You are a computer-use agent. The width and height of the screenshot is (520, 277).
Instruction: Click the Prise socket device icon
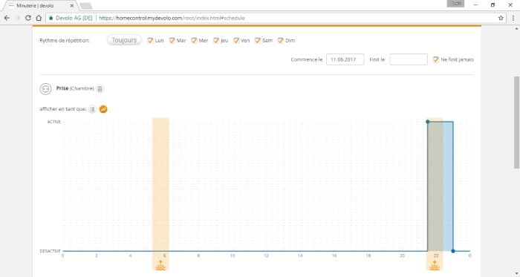[x=45, y=89]
